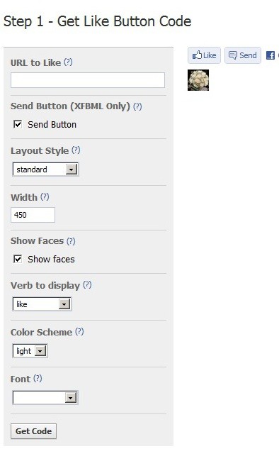Click the Like button with thumbs-up
This screenshot has width=279, height=461.
[204, 55]
